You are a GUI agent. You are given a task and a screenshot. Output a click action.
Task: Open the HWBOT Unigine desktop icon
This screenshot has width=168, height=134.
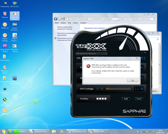(x=15, y=37)
